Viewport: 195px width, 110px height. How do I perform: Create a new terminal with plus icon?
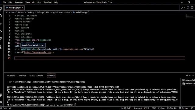click(x=187, y=75)
